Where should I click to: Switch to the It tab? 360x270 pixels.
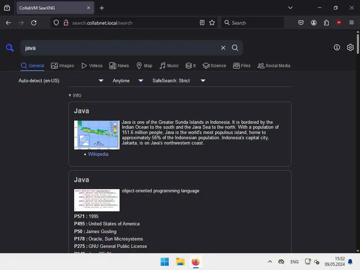coord(191,66)
